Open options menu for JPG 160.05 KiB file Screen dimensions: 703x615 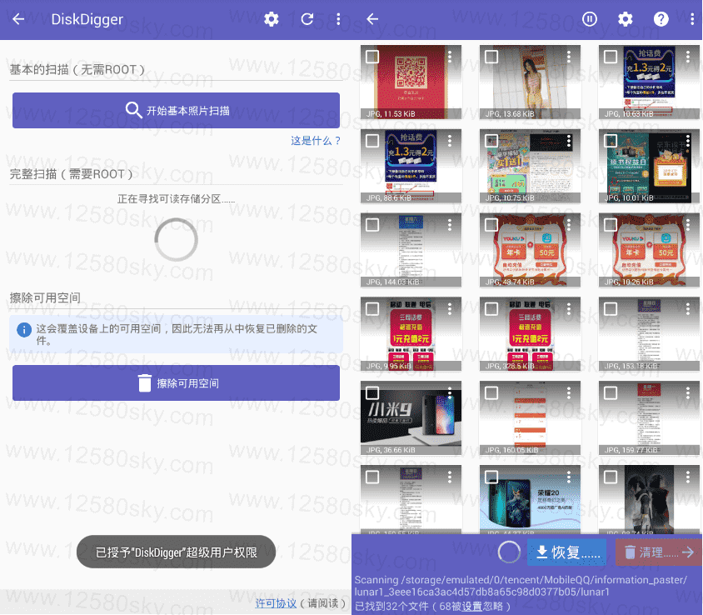tap(569, 393)
